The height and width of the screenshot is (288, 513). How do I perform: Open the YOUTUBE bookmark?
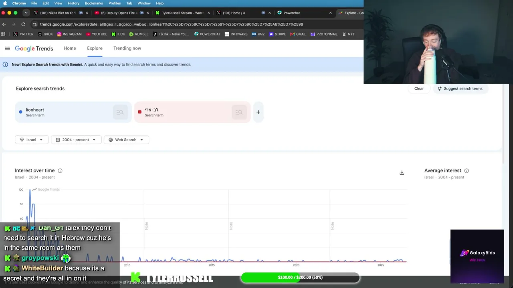pos(96,34)
